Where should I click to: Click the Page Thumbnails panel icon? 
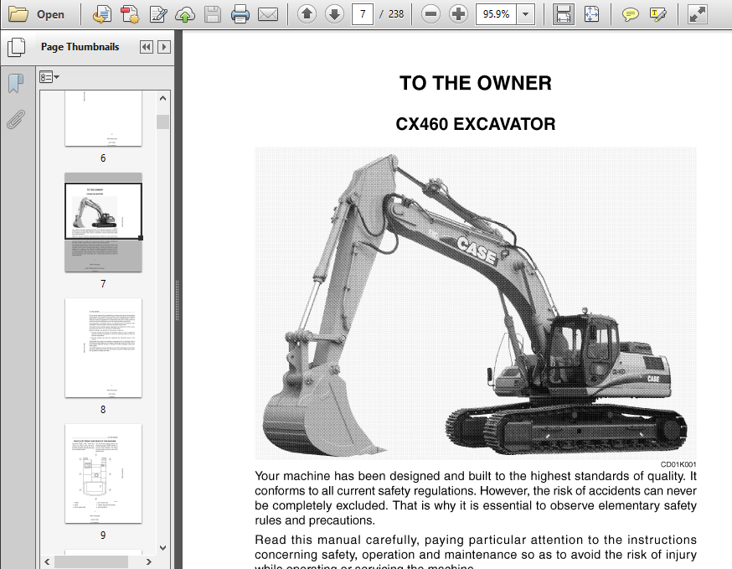(17, 47)
